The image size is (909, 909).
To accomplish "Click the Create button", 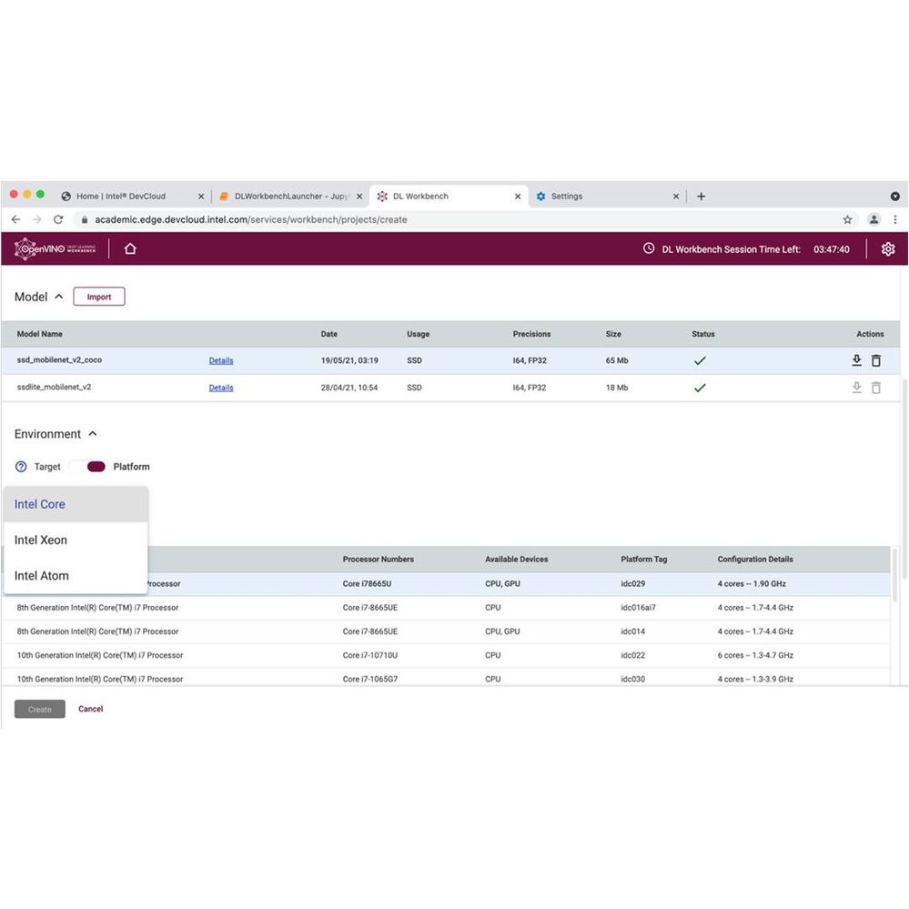I will click(40, 709).
